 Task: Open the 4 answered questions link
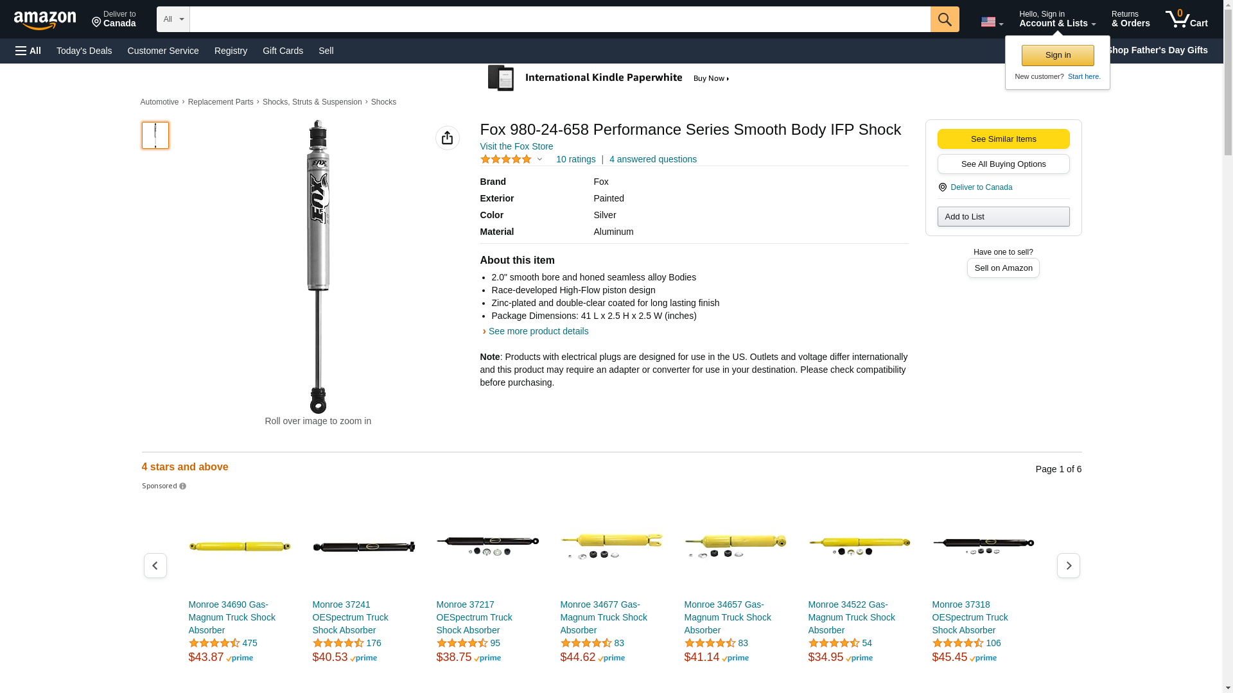652,159
